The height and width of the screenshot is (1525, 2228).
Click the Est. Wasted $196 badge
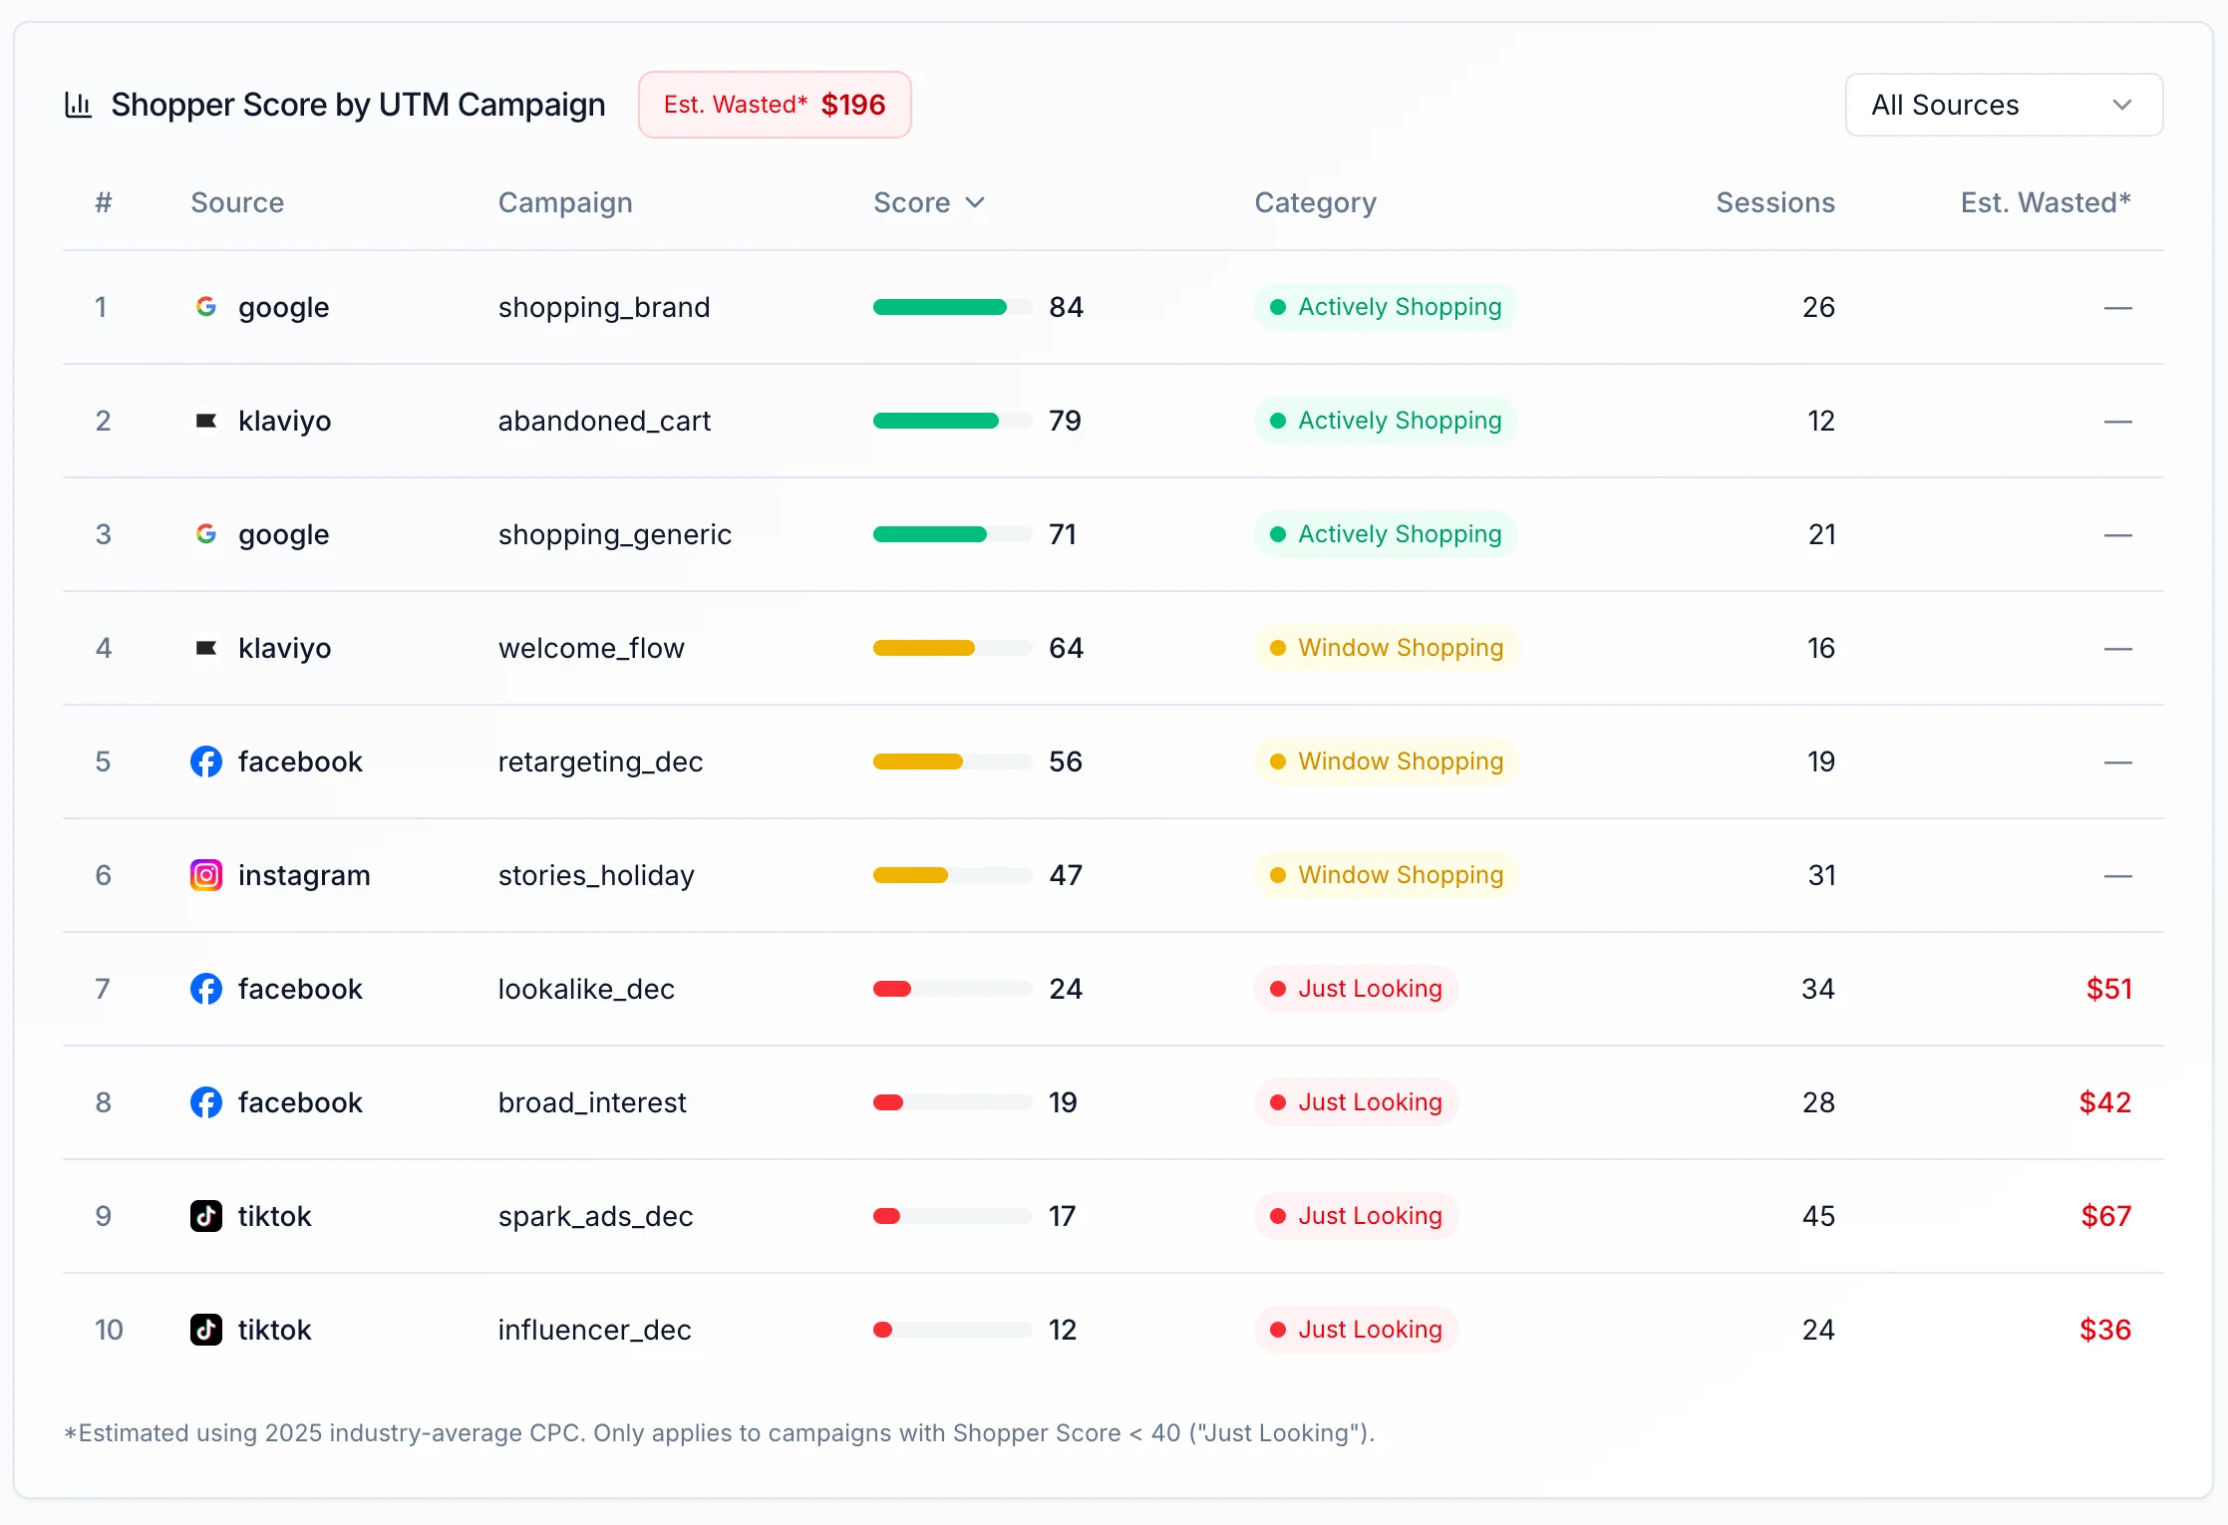tap(775, 104)
